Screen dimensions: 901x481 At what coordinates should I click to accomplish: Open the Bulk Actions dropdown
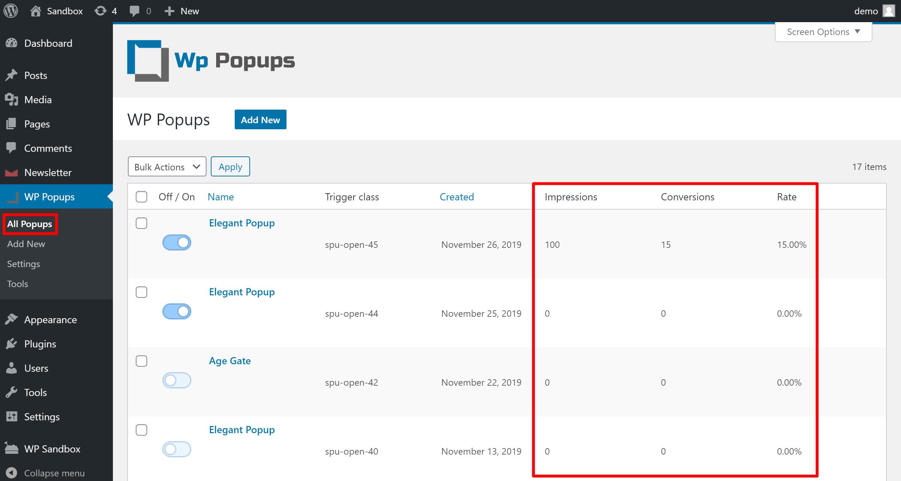pyautogui.click(x=167, y=167)
